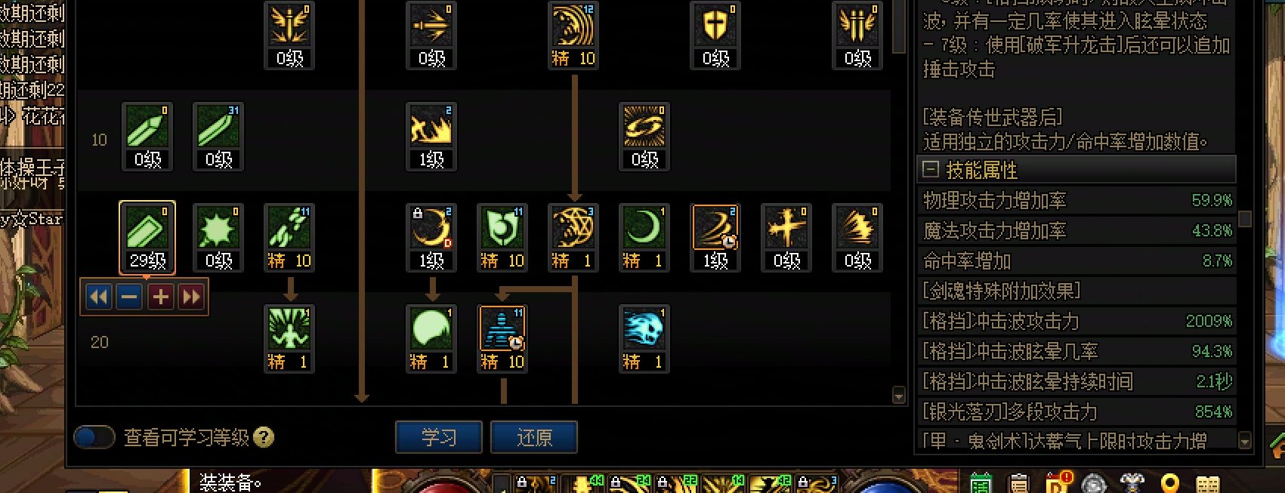1285x493 pixels.
Task: Toggle the 查看可学习等级 switch
Action: click(x=94, y=437)
